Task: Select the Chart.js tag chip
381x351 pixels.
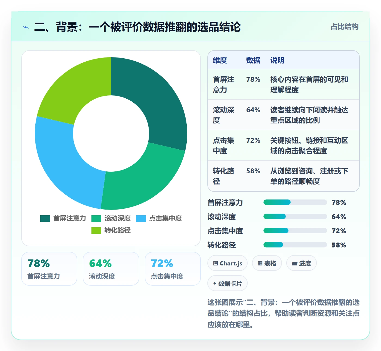Action: (x=228, y=263)
